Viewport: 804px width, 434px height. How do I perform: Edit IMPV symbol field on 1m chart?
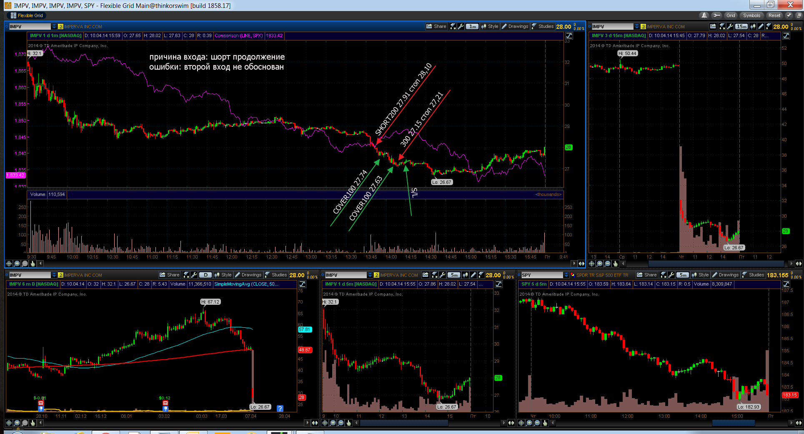coord(30,27)
